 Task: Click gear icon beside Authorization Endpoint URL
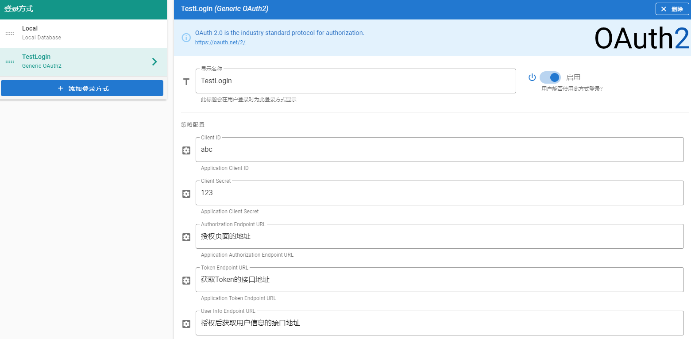coord(186,237)
